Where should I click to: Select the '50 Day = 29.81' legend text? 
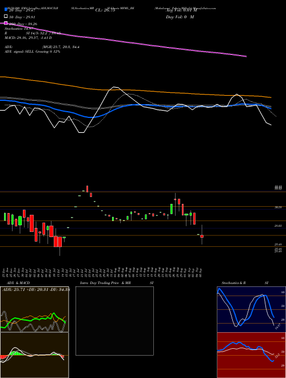(22, 17)
